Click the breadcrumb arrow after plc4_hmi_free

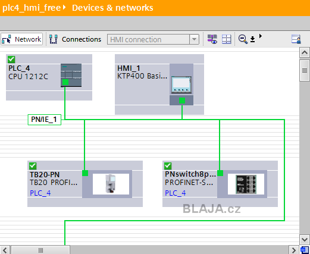coord(64,8)
